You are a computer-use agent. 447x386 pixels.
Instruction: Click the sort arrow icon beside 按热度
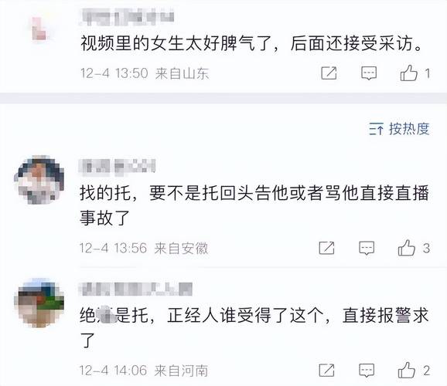click(x=377, y=129)
